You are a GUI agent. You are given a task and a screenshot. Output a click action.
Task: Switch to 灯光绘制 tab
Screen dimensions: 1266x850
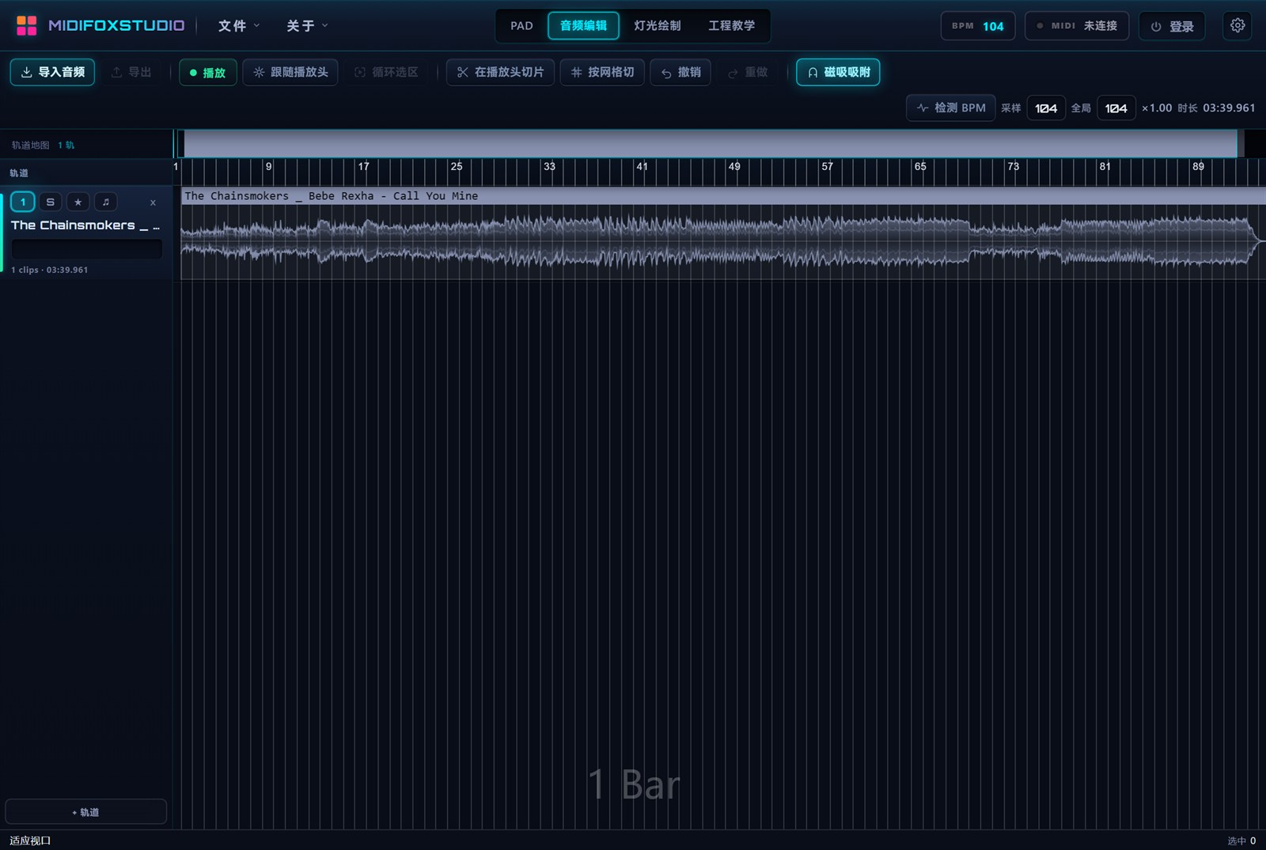click(657, 25)
